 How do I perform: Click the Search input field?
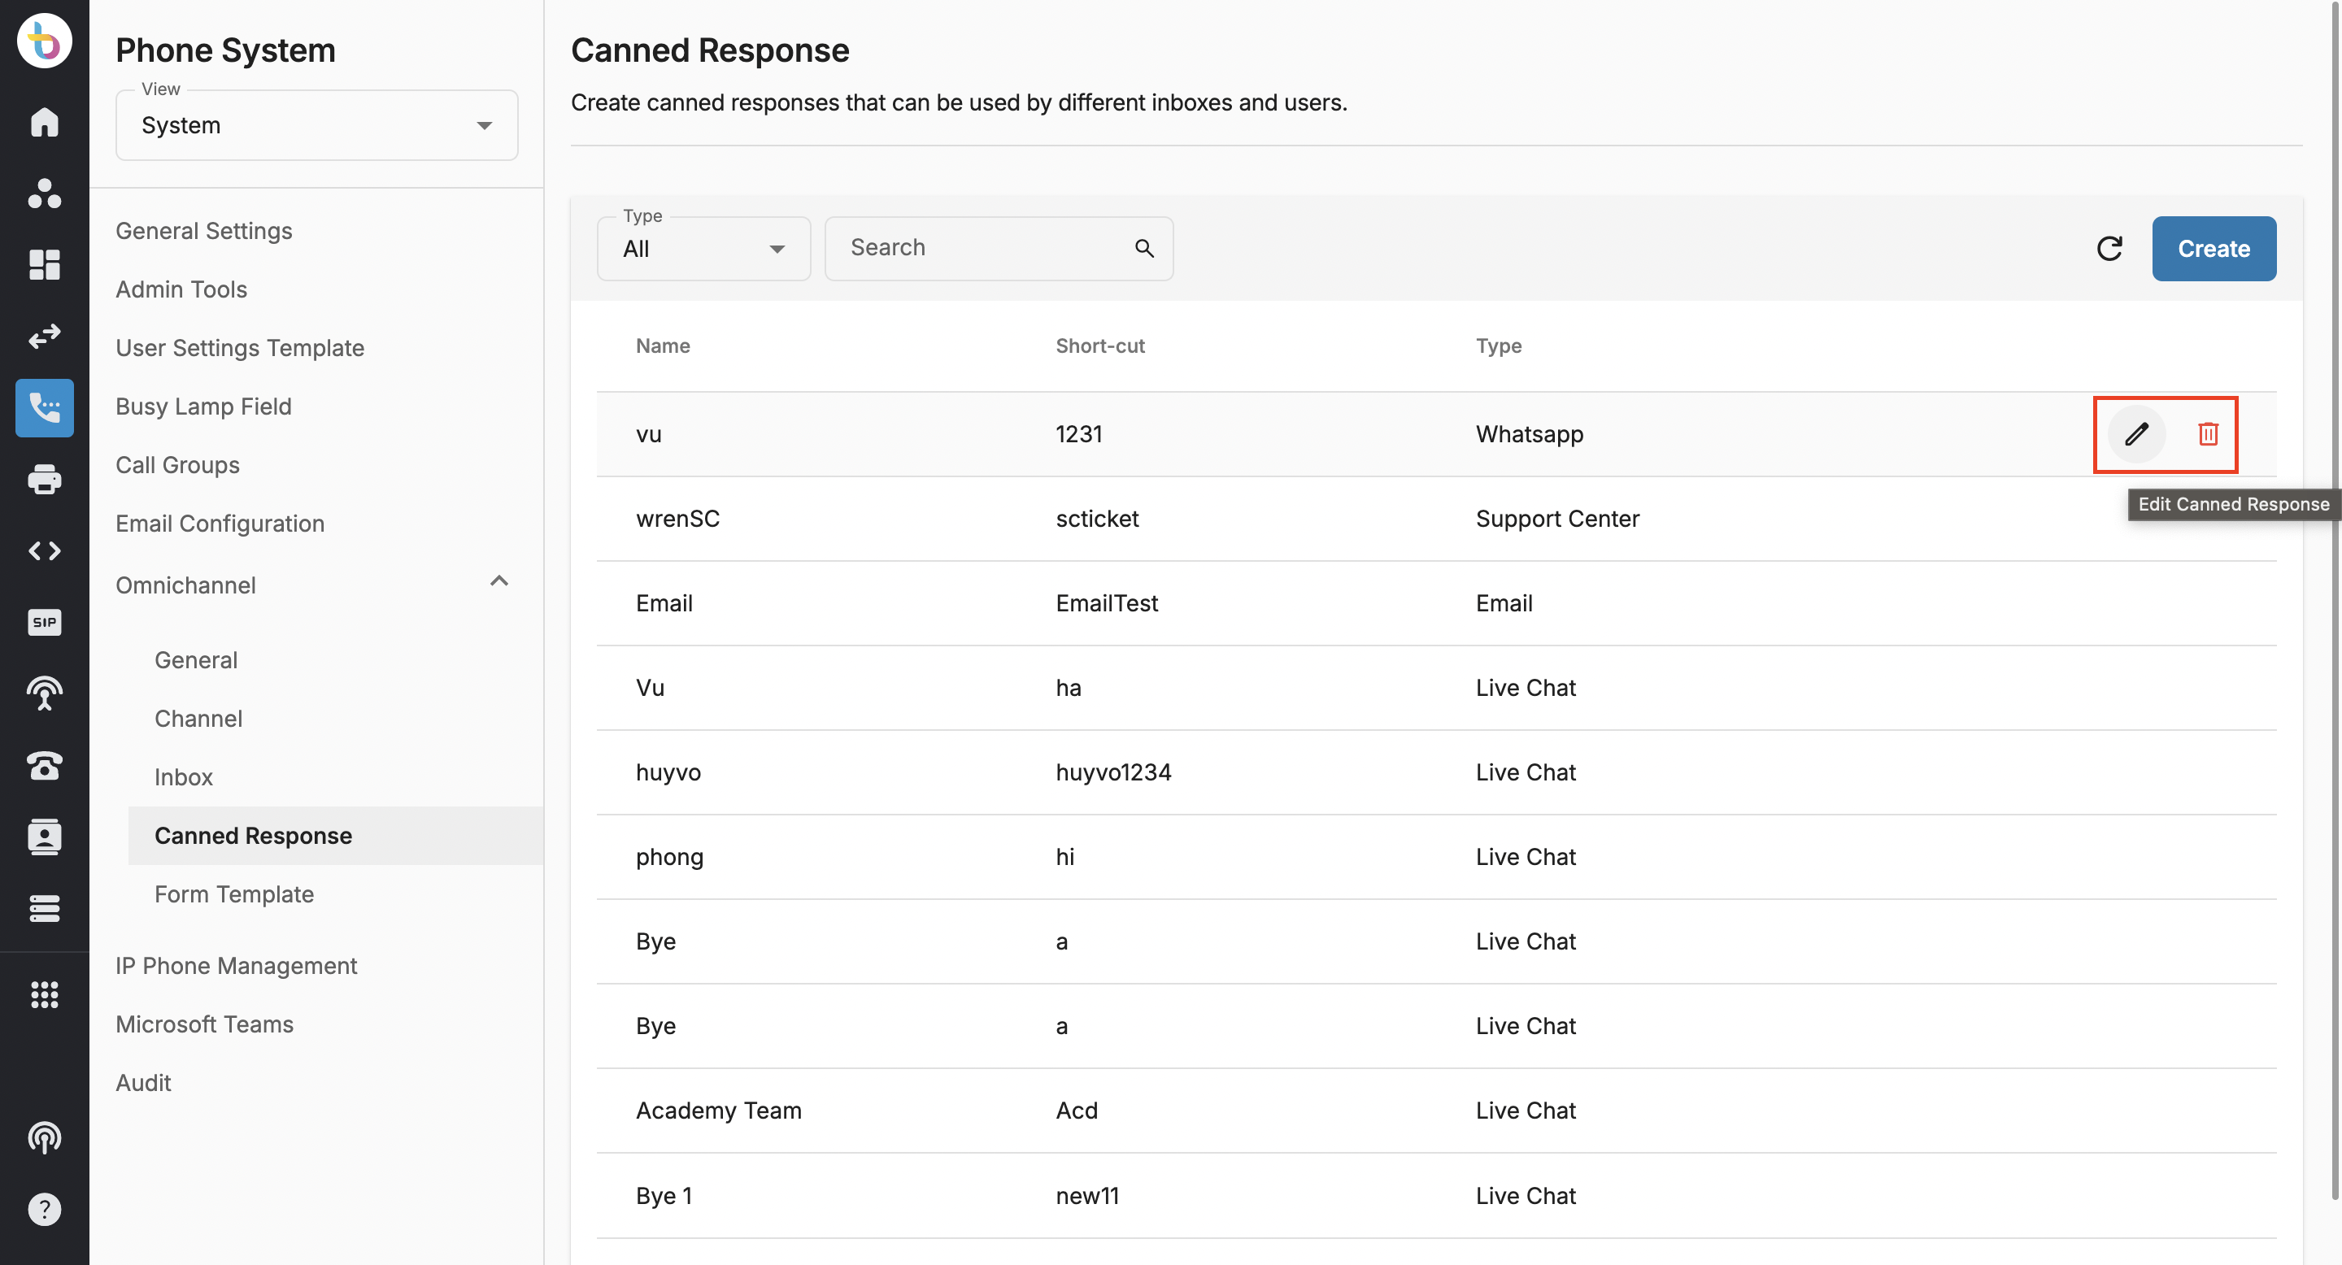tap(999, 248)
